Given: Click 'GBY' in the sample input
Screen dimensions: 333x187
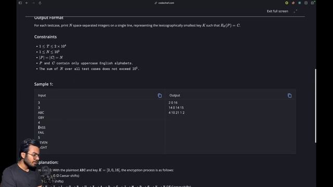Looking at the screenshot, I should tap(41, 118).
